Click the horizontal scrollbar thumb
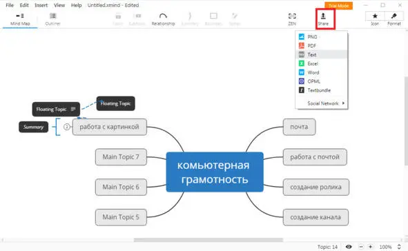The height and width of the screenshot is (251, 408). click(x=208, y=240)
